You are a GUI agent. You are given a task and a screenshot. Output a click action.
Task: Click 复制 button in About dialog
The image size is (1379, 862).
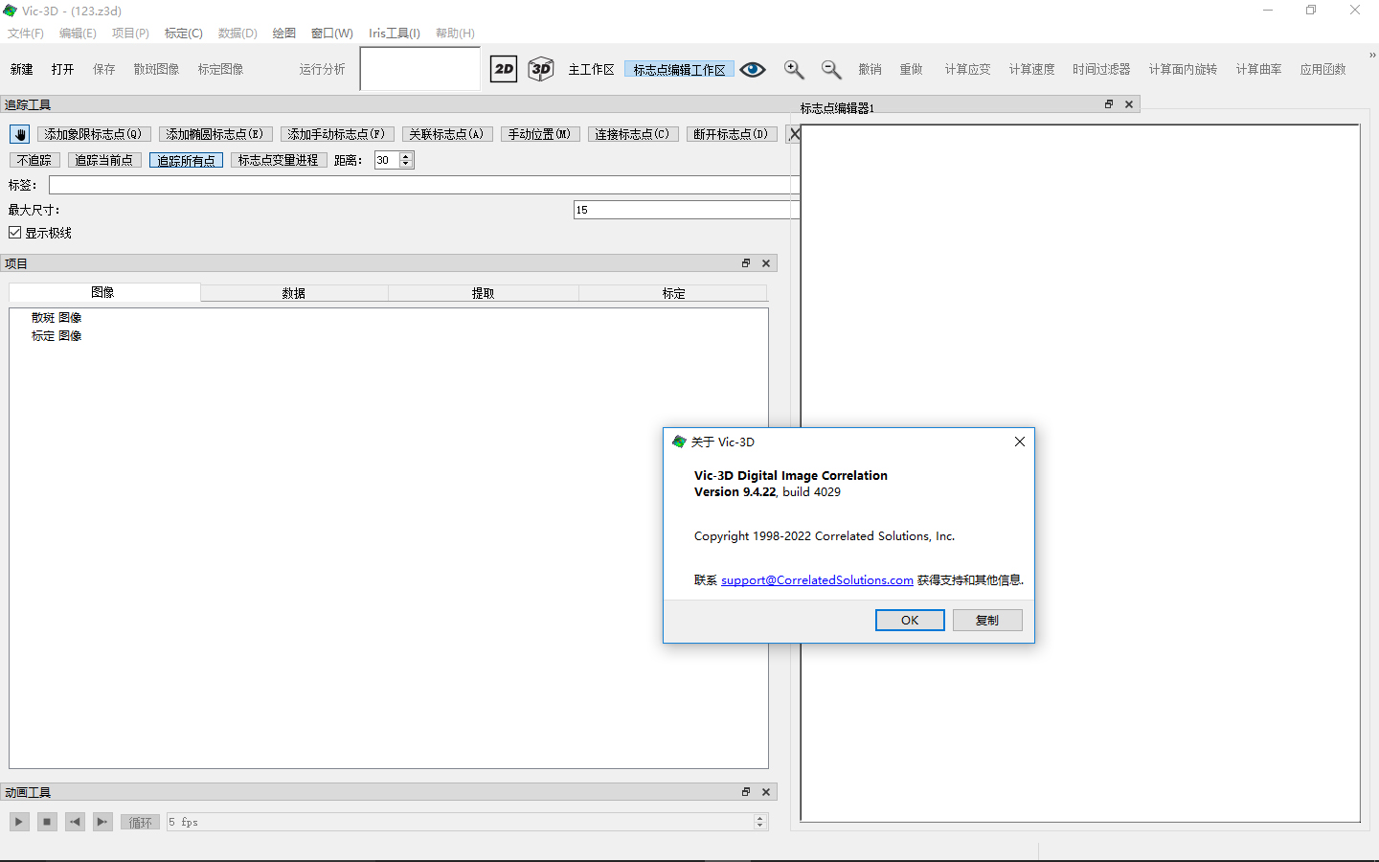(x=987, y=620)
